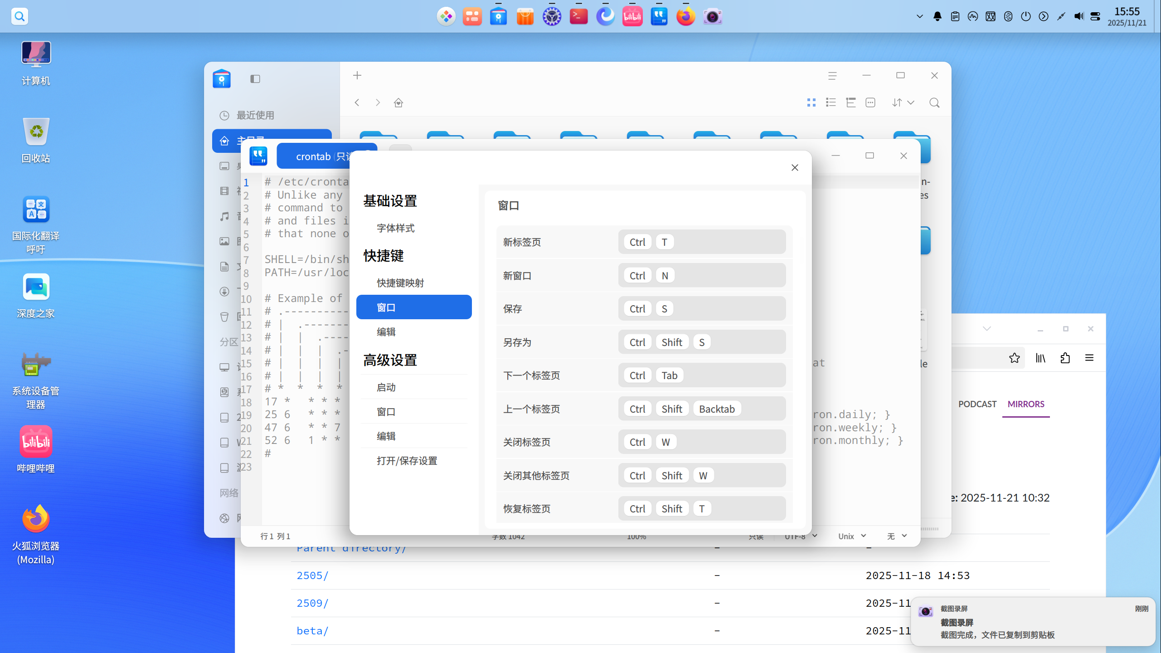
Task: Select 编辑 under 快捷键 section
Action: [386, 332]
